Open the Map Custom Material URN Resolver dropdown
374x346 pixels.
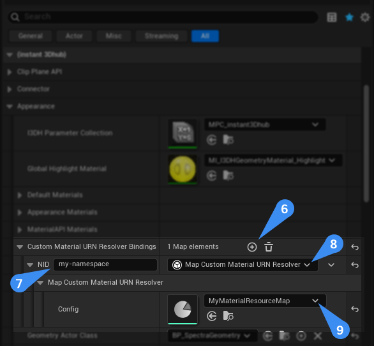tap(243, 265)
